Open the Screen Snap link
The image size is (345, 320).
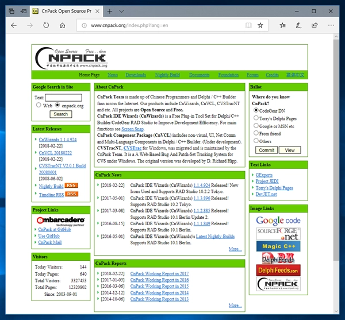132,129
